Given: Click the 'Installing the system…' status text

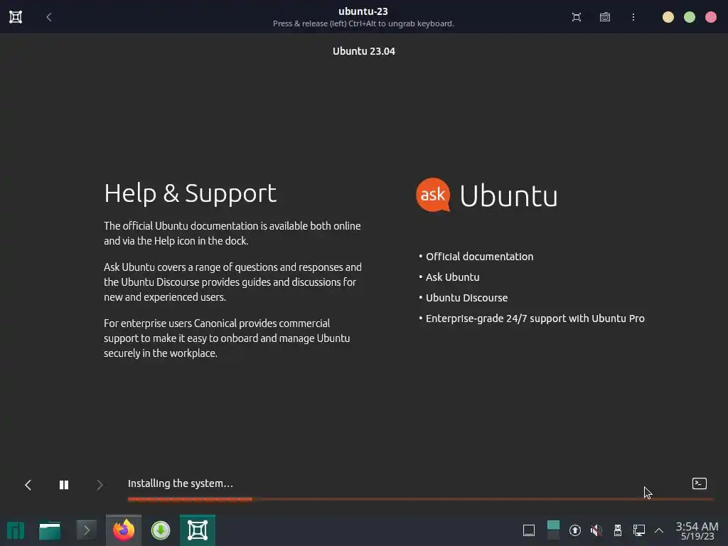Looking at the screenshot, I should point(180,483).
